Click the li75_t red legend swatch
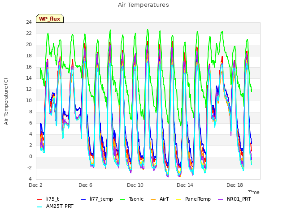This screenshot has height=215, width=287. (40, 200)
